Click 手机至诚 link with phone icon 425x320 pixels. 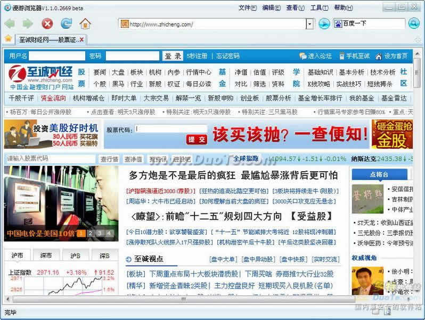pyautogui.click(x=355, y=56)
